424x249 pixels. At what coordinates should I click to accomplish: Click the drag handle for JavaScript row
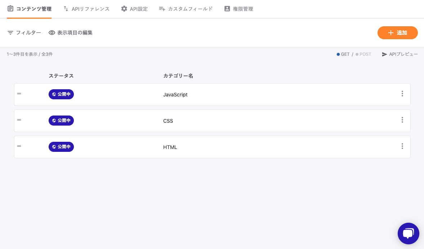tap(19, 94)
